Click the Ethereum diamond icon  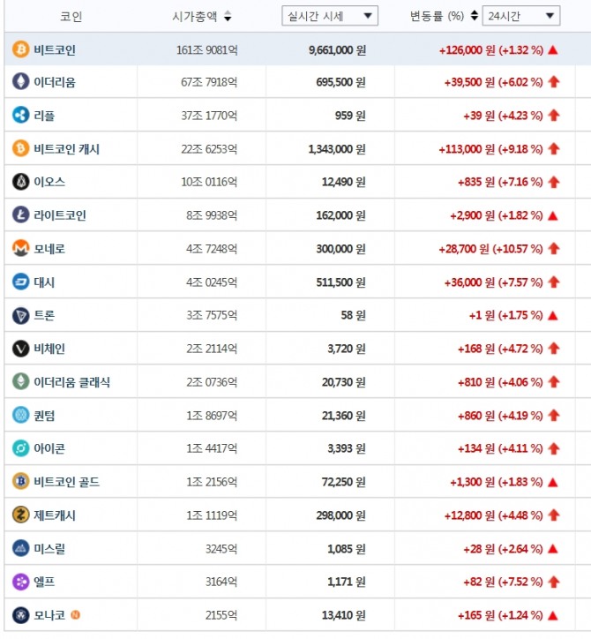[x=20, y=82]
